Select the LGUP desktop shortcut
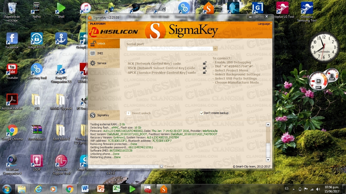 (36, 163)
